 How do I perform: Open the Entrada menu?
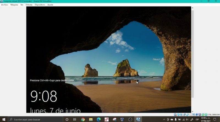pos(29,5)
